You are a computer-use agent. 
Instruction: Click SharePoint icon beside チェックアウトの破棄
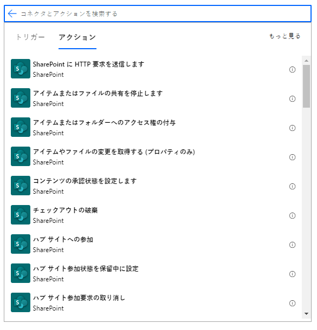tap(21, 215)
